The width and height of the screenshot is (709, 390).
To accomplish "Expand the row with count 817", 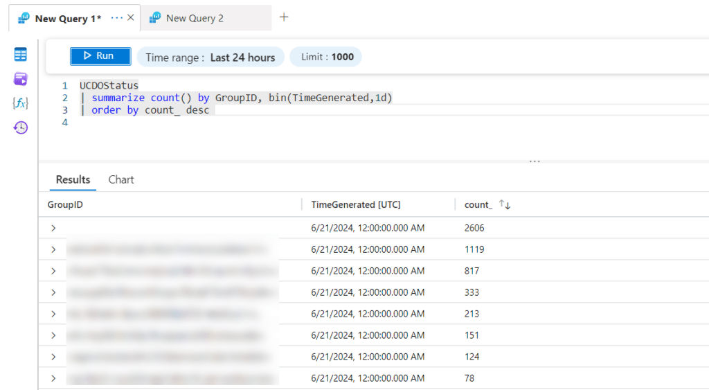I will (53, 271).
